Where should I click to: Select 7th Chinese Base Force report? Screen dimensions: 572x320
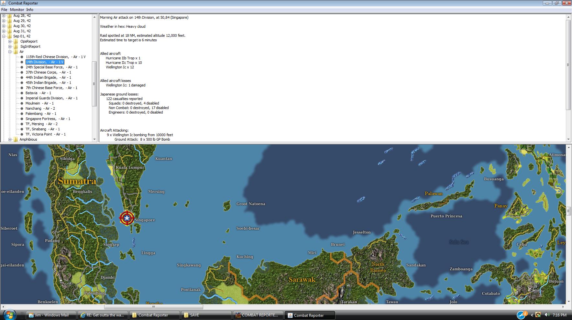coord(51,88)
